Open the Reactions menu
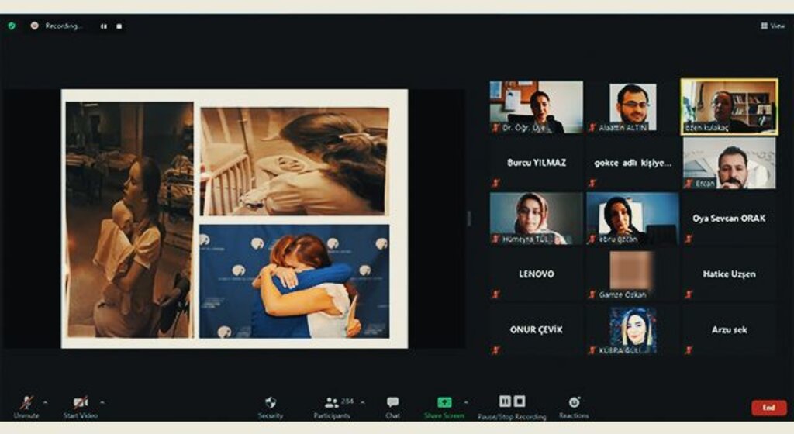Viewport: 794px width, 434px height. (x=574, y=403)
